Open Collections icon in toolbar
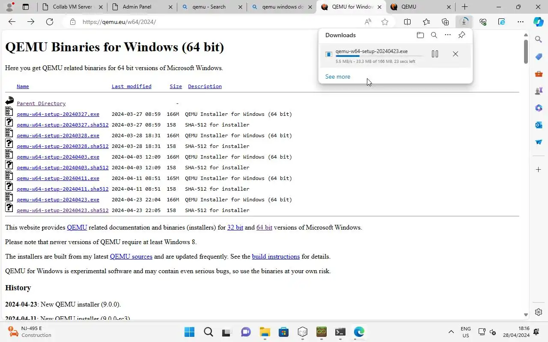The height and width of the screenshot is (342, 548). pyautogui.click(x=445, y=22)
